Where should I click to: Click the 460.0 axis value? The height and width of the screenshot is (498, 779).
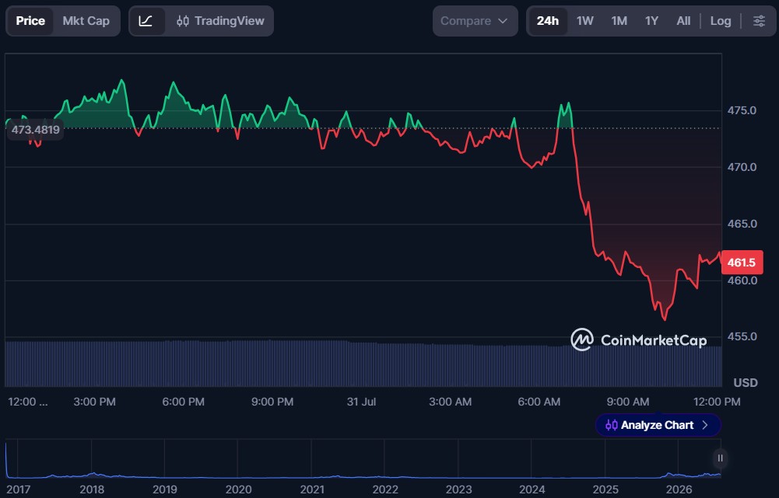click(x=742, y=280)
